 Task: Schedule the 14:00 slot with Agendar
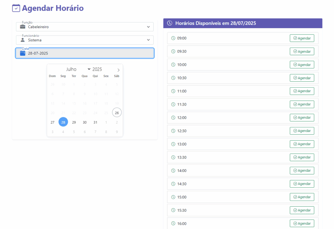point(302,170)
